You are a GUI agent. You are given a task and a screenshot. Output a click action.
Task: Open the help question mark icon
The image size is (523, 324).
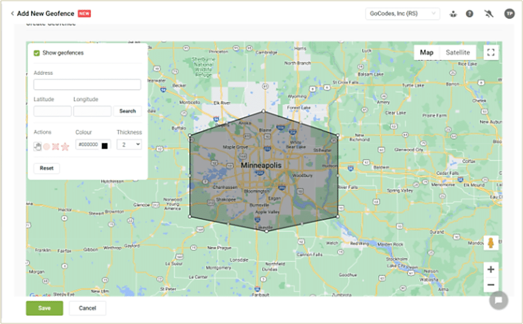[x=470, y=14]
